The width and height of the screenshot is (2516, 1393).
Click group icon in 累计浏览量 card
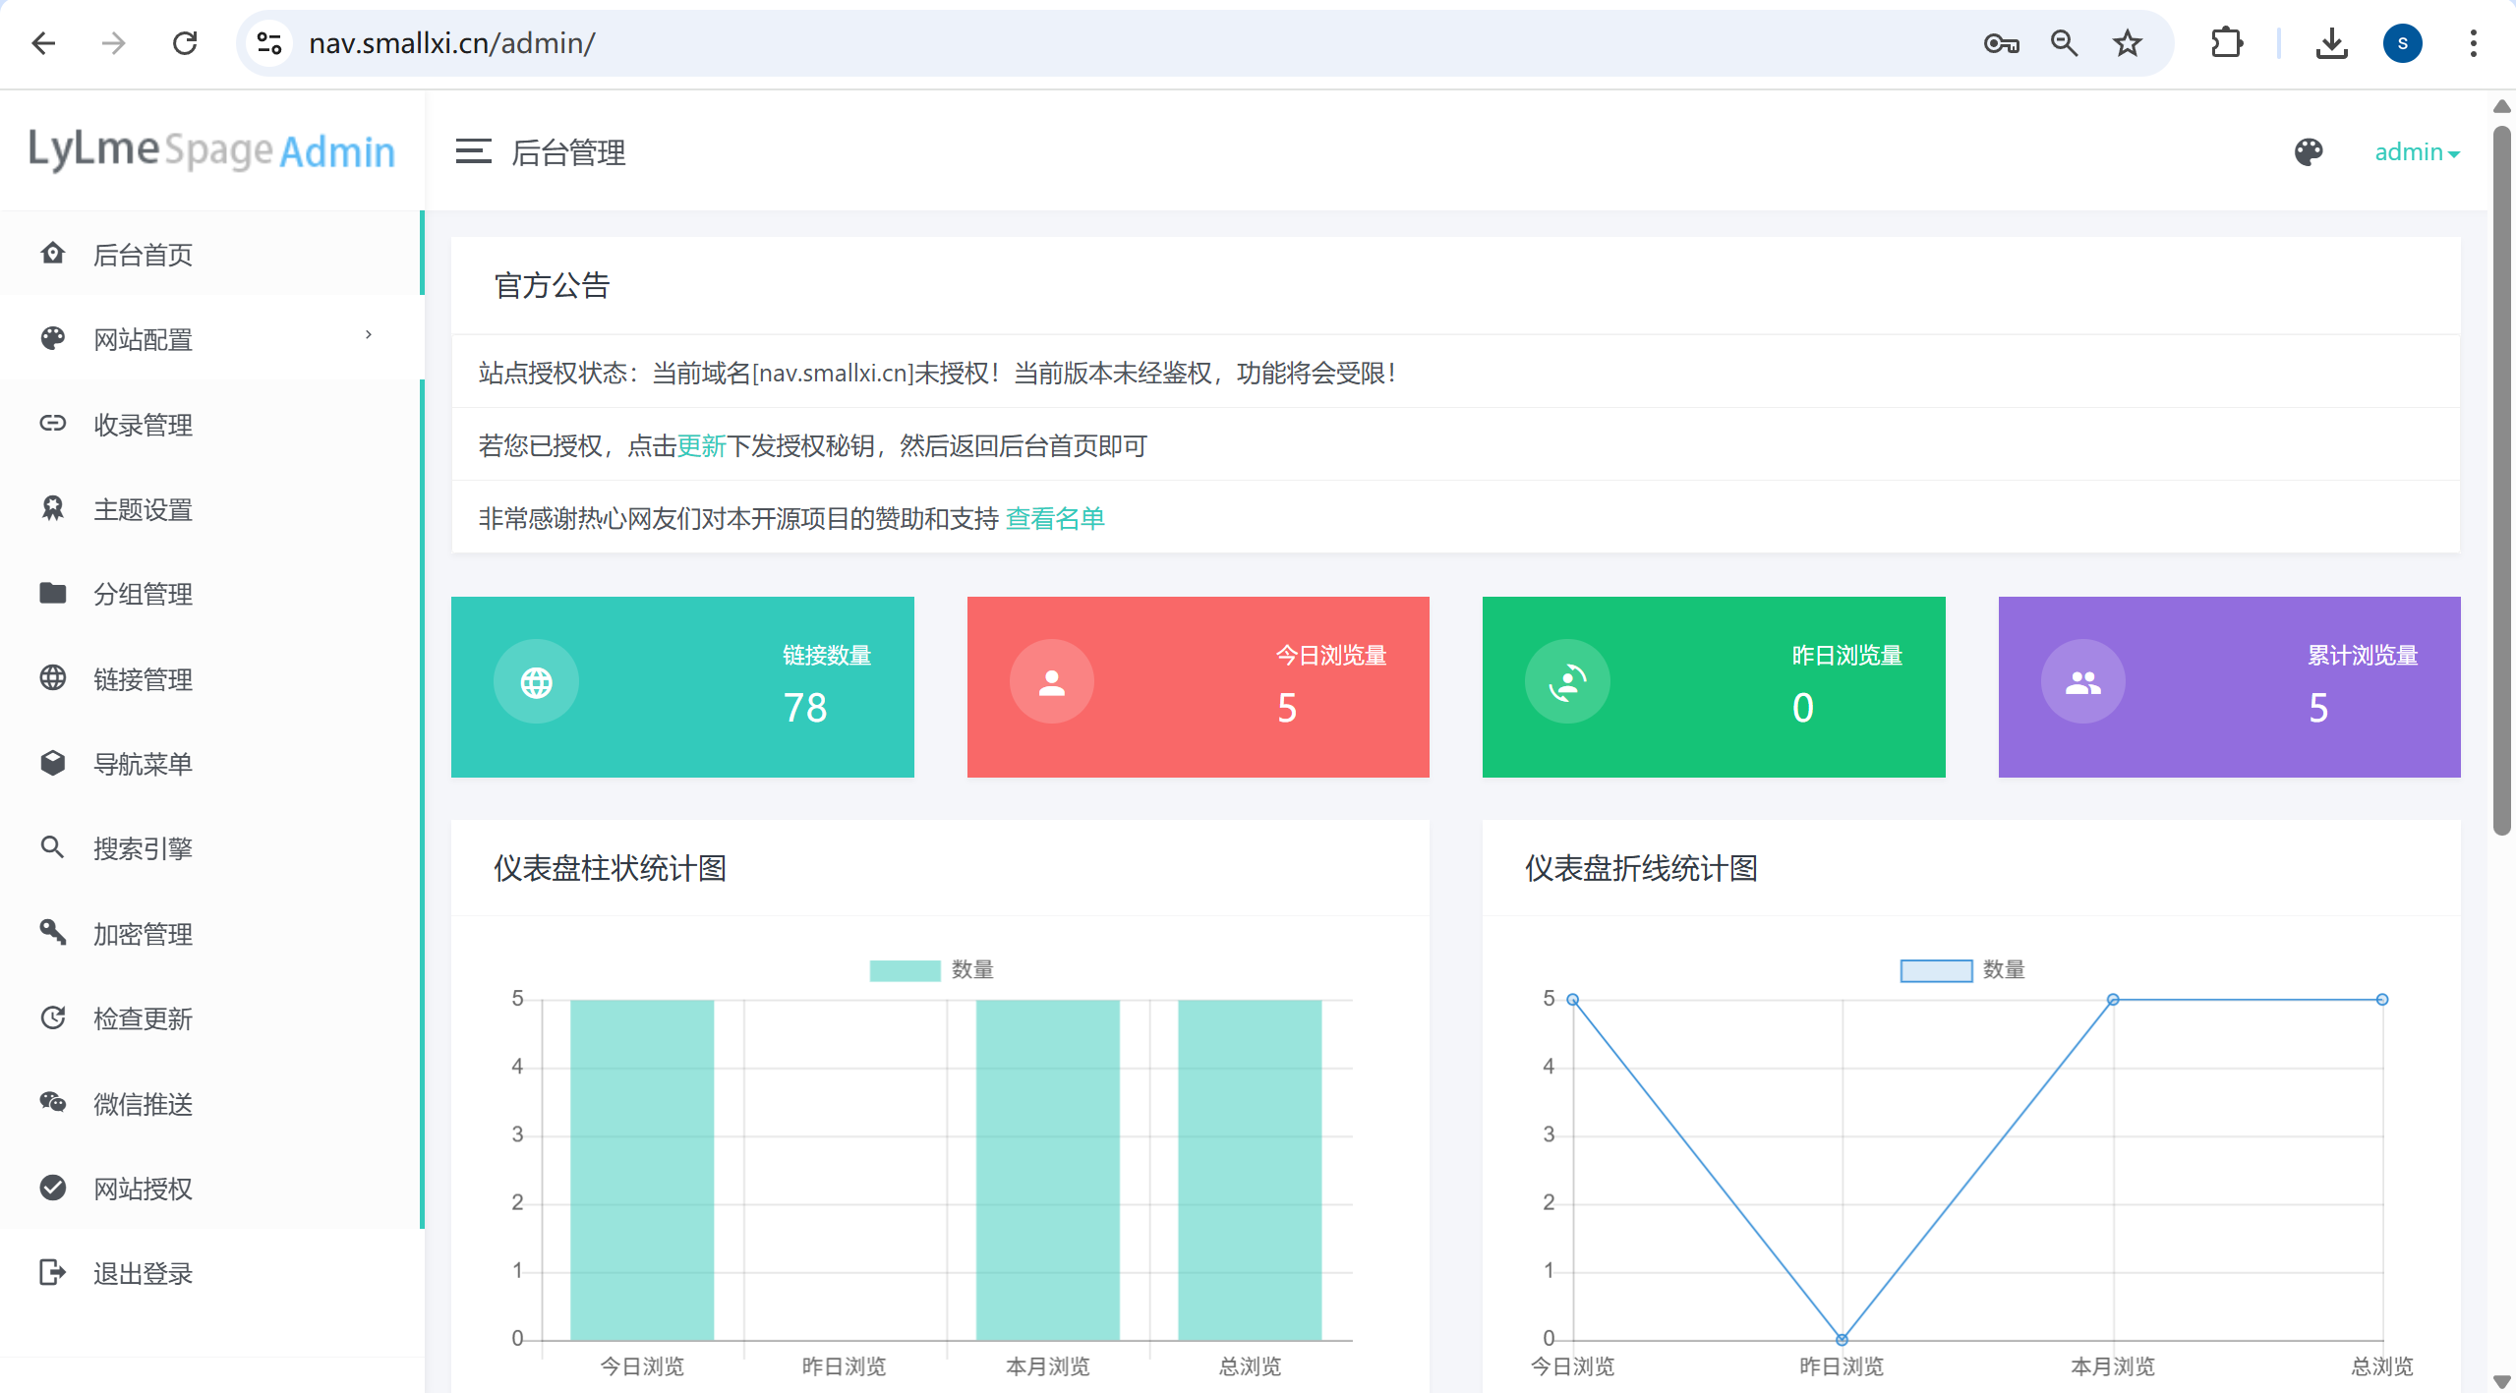click(2082, 682)
